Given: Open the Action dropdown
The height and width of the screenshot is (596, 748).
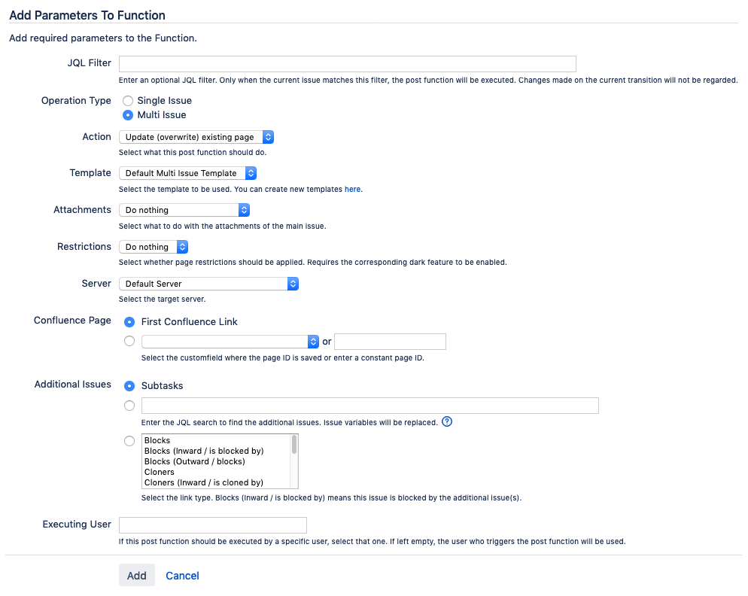Looking at the screenshot, I should pyautogui.click(x=196, y=137).
